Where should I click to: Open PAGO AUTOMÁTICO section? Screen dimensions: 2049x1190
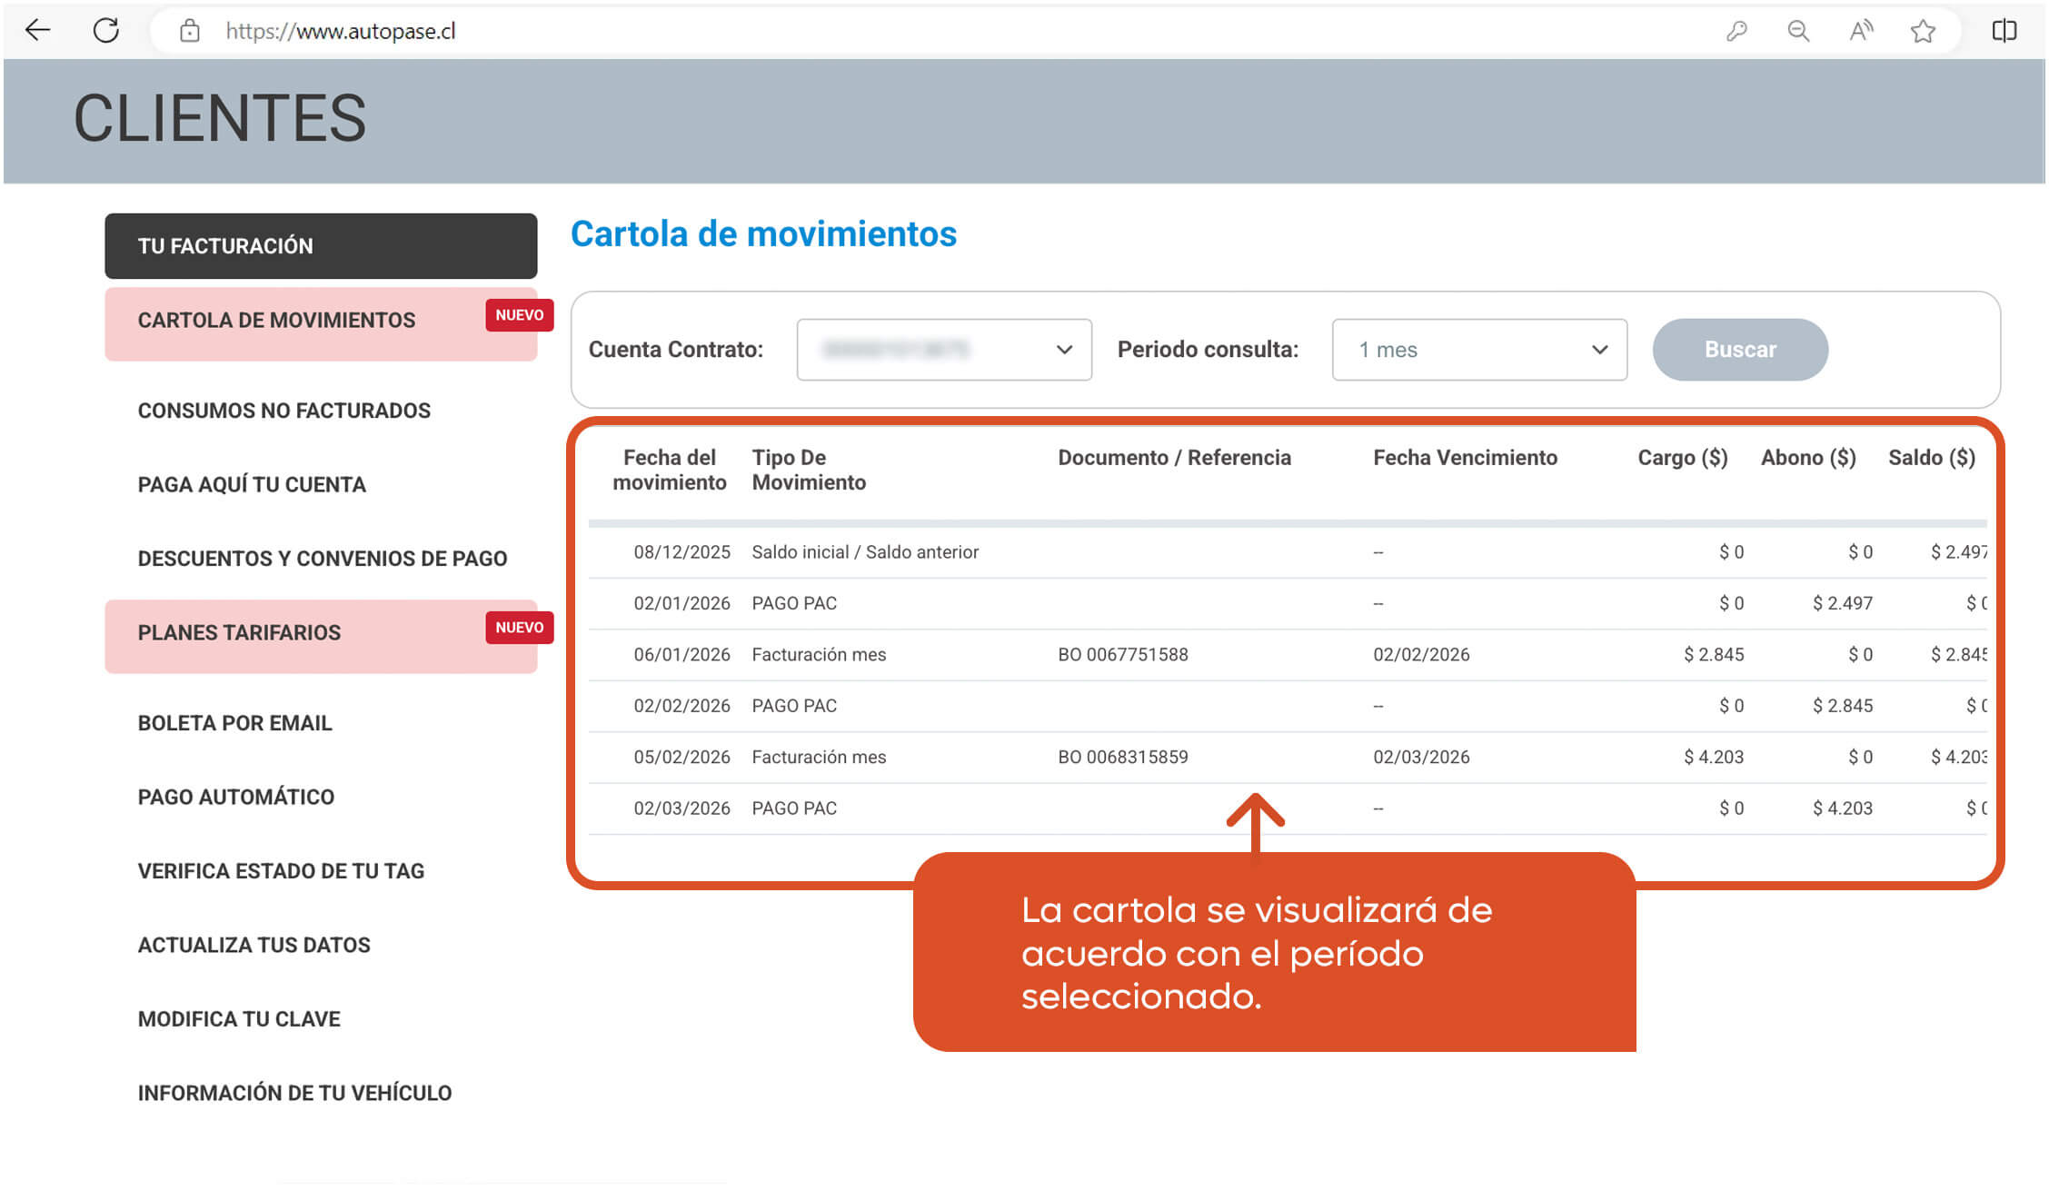click(236, 798)
